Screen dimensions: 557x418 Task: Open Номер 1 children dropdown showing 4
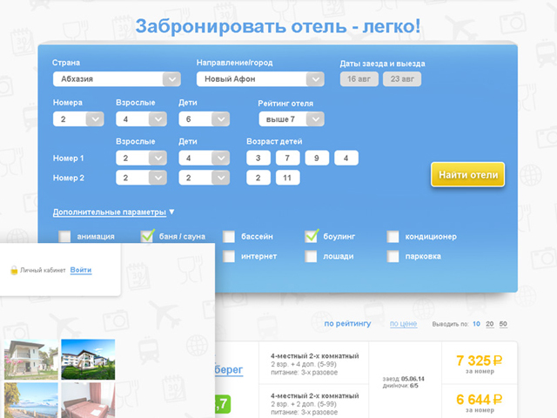pyautogui.click(x=204, y=158)
